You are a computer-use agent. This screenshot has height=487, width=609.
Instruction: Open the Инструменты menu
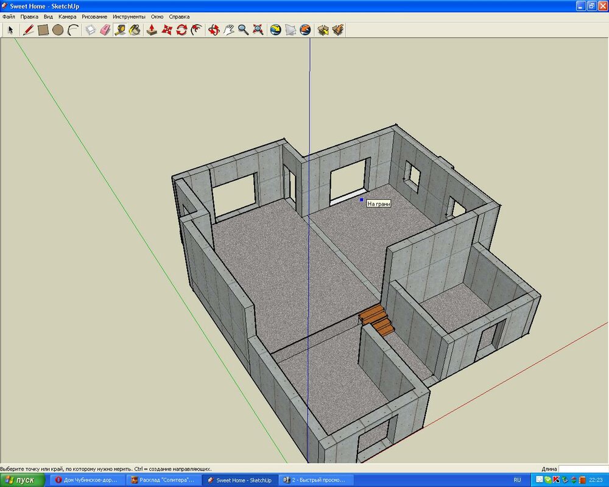coord(128,16)
